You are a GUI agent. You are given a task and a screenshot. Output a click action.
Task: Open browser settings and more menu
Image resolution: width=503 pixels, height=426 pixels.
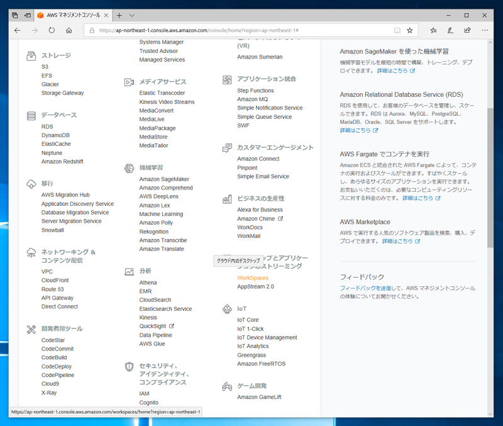click(x=485, y=30)
